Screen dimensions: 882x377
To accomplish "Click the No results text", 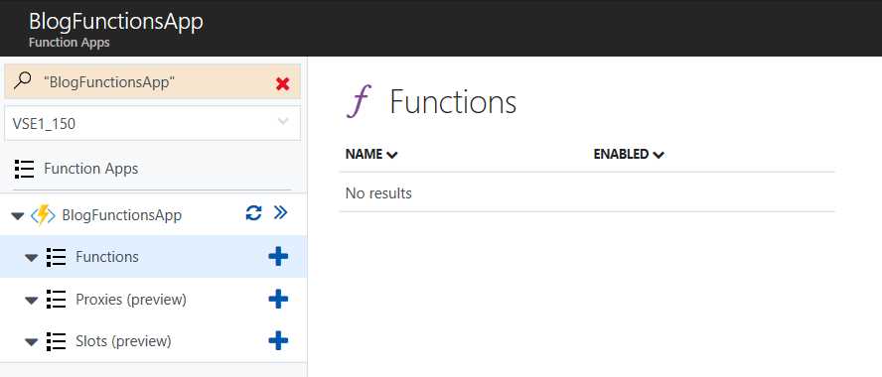I will pyautogui.click(x=378, y=193).
